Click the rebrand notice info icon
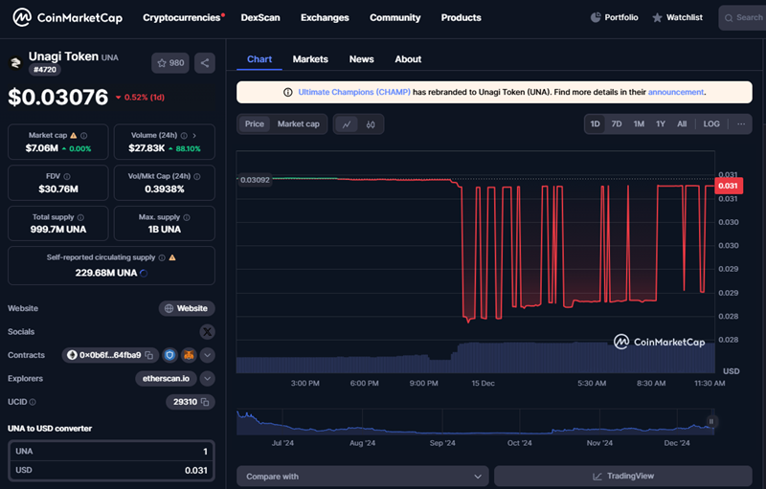Image resolution: width=766 pixels, height=489 pixels. (x=288, y=92)
